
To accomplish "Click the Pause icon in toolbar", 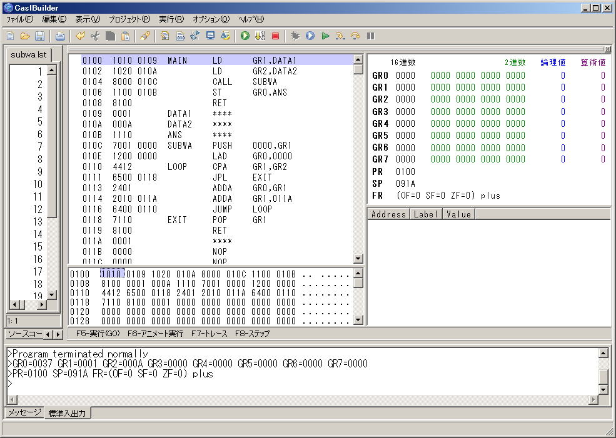I will 371,36.
